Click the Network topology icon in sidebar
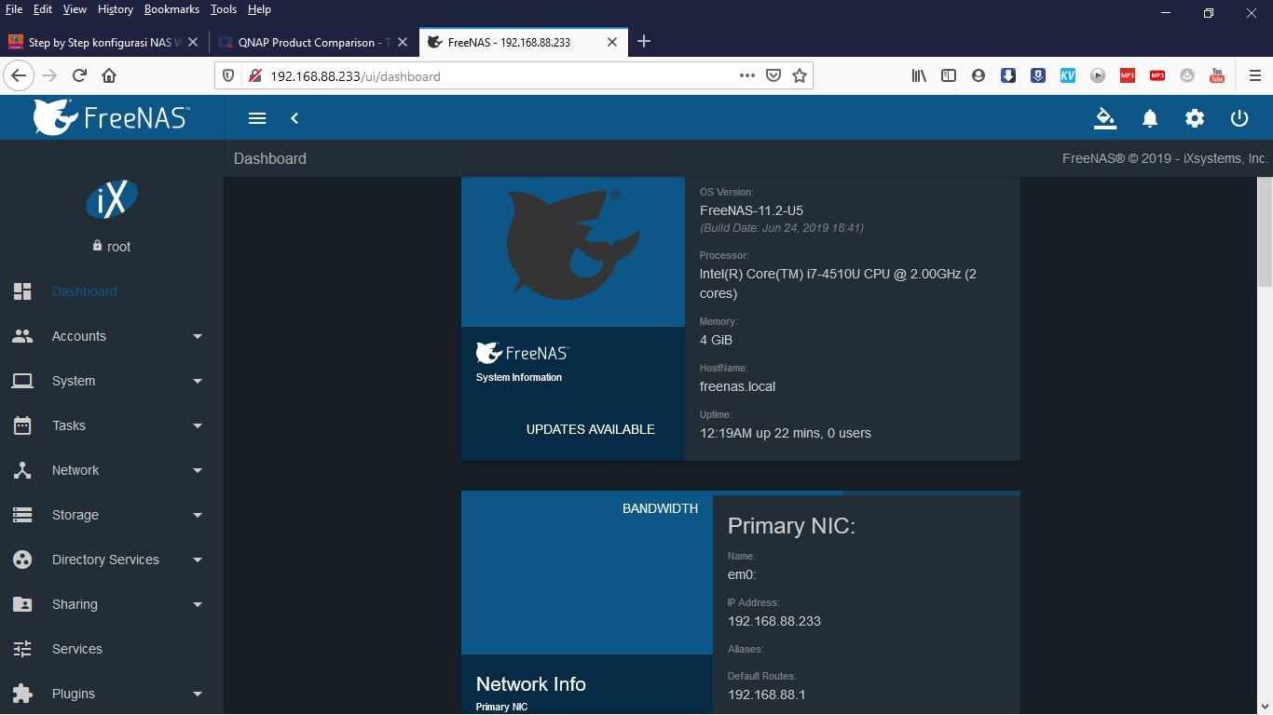Image resolution: width=1273 pixels, height=715 pixels. tap(22, 470)
